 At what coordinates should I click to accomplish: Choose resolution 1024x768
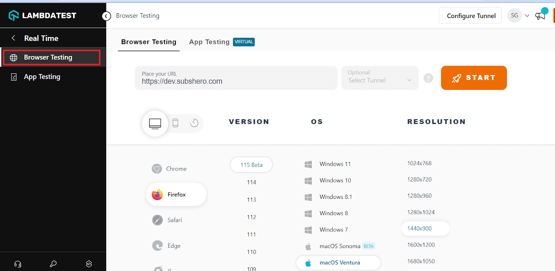pos(419,163)
